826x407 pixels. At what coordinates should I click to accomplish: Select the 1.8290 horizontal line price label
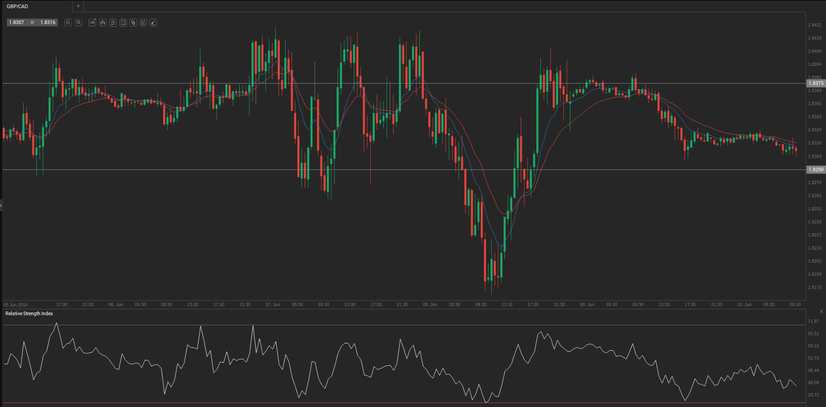point(816,169)
